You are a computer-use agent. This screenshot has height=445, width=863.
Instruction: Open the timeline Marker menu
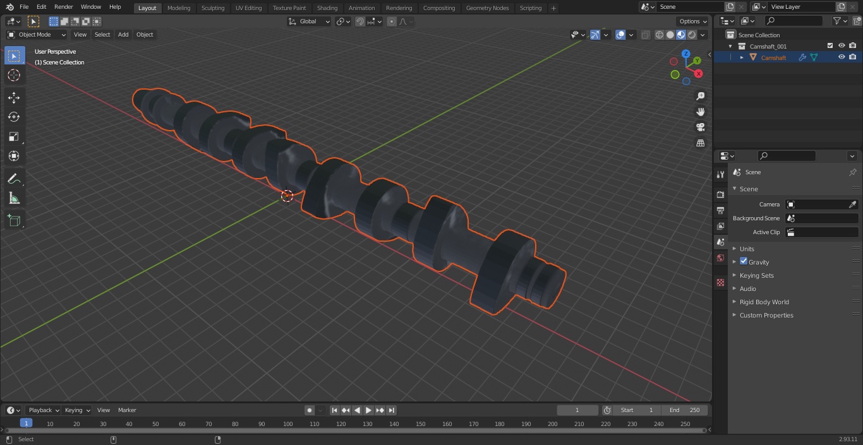pos(127,410)
